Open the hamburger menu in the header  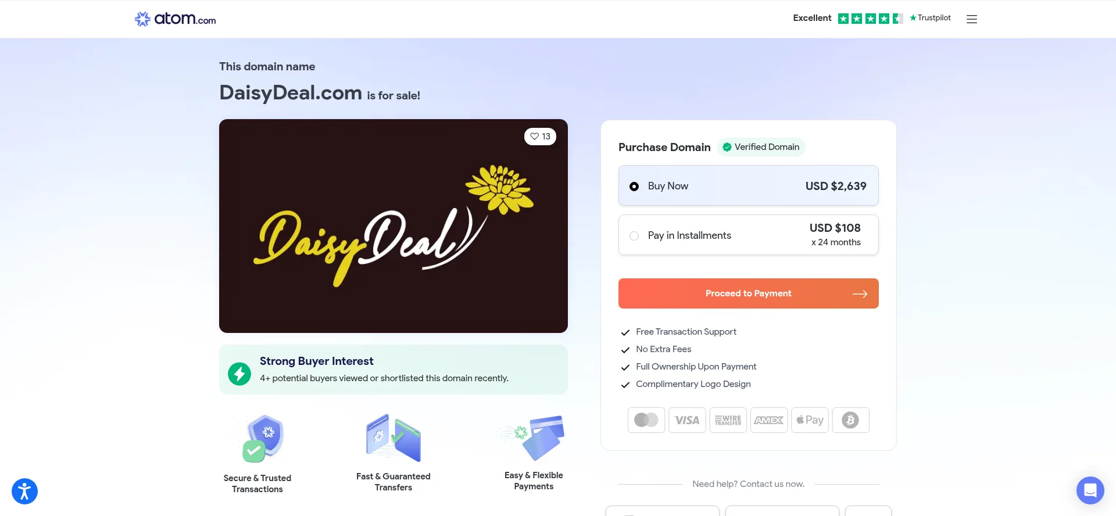pos(971,19)
